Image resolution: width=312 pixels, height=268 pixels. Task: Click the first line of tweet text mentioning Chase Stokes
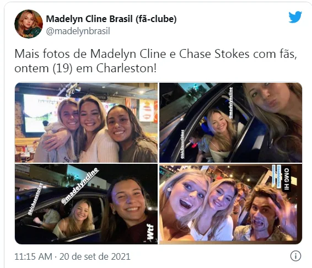pos(155,53)
